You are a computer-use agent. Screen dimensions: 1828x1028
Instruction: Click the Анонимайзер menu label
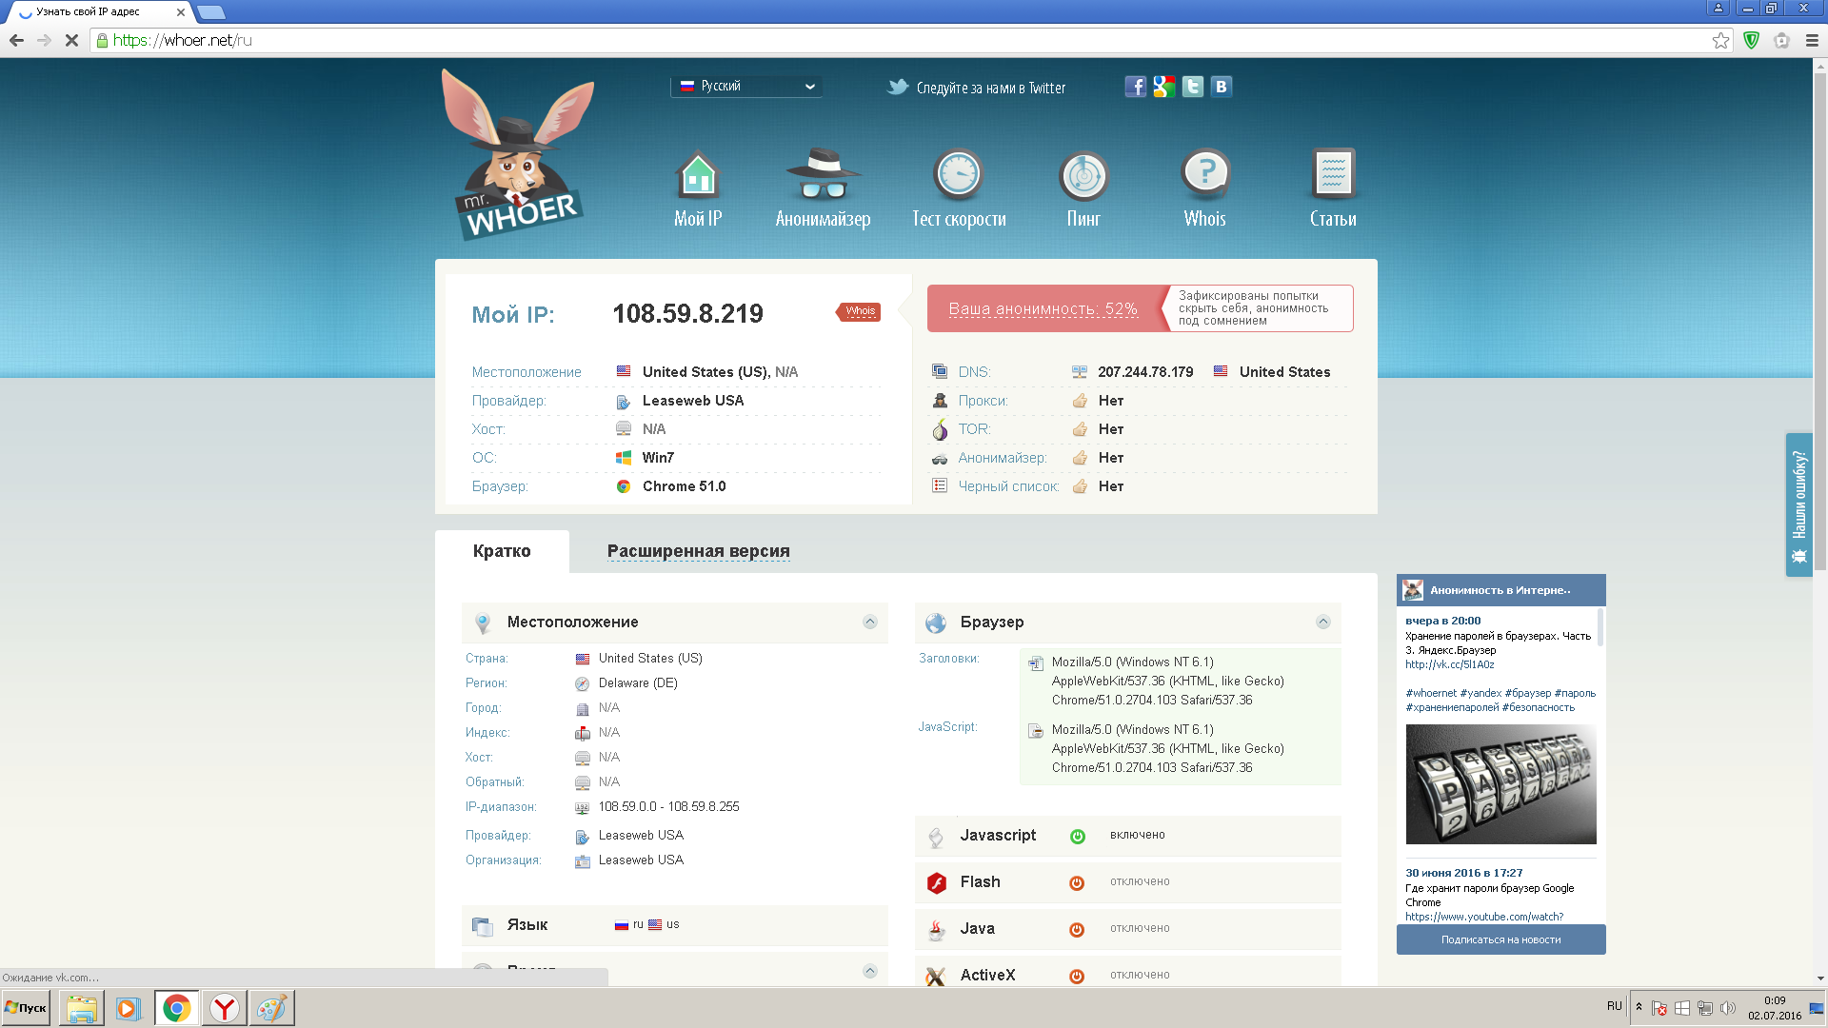823,219
